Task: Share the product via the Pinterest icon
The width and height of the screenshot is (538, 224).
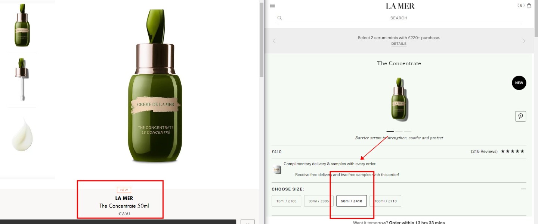Action: 520,116
